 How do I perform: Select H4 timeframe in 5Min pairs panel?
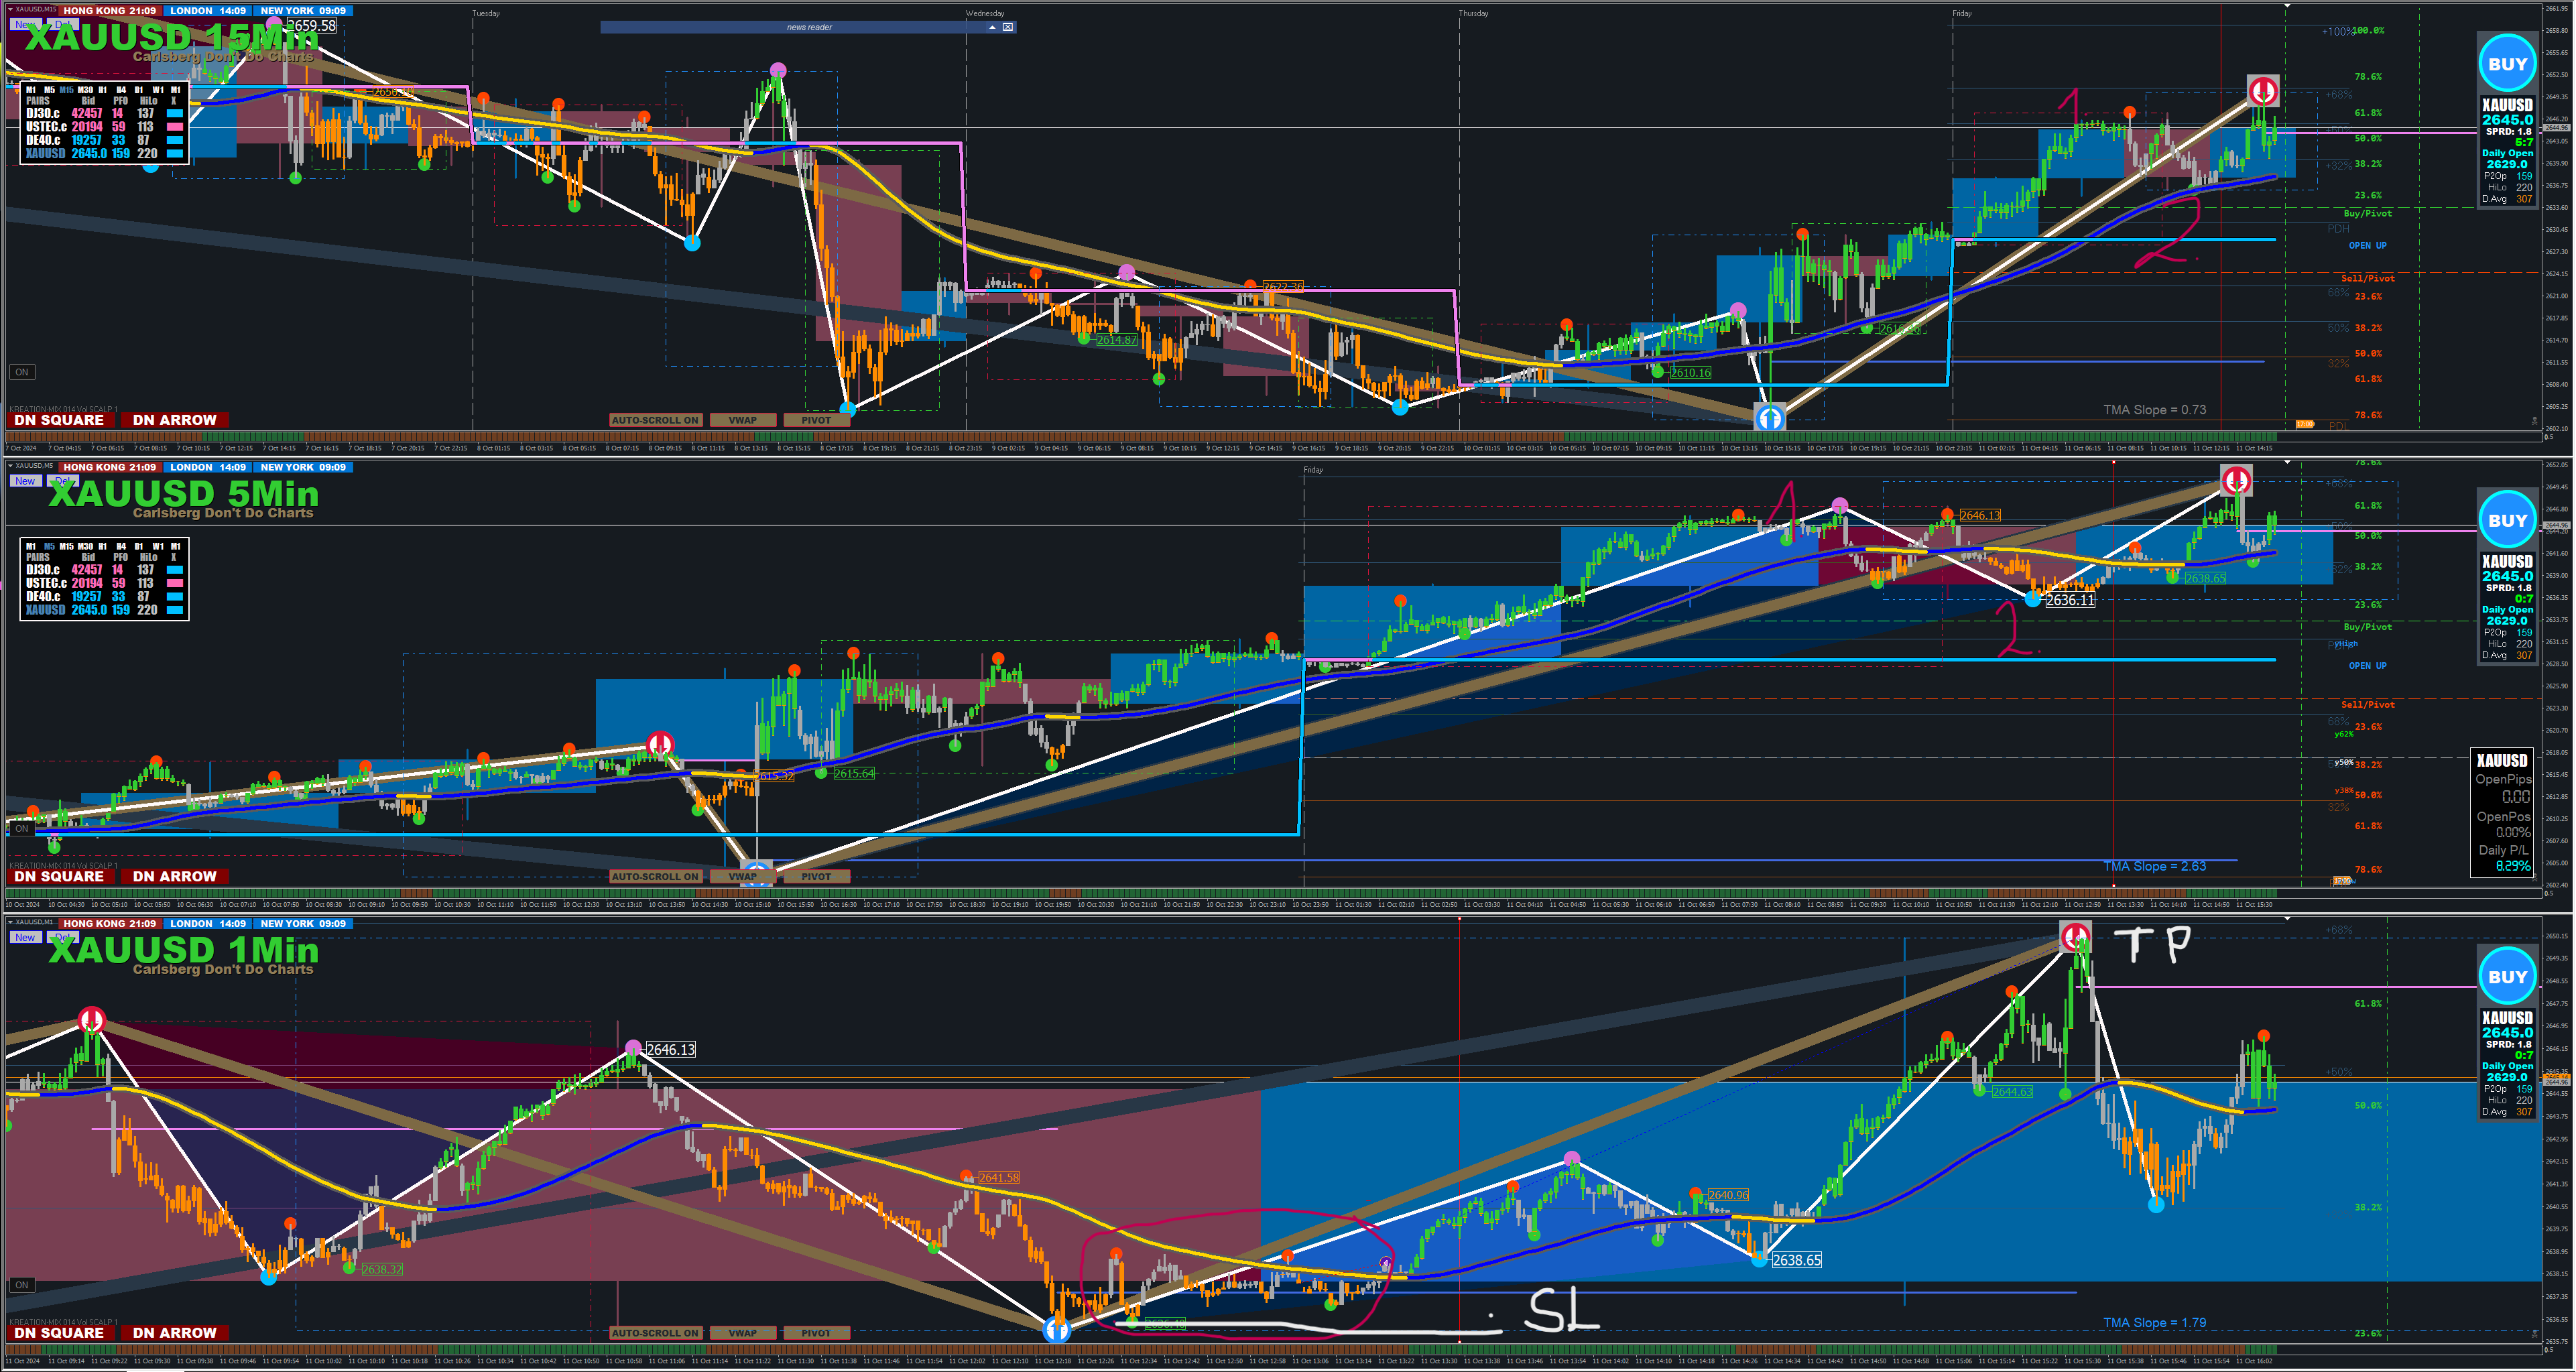pyautogui.click(x=121, y=546)
